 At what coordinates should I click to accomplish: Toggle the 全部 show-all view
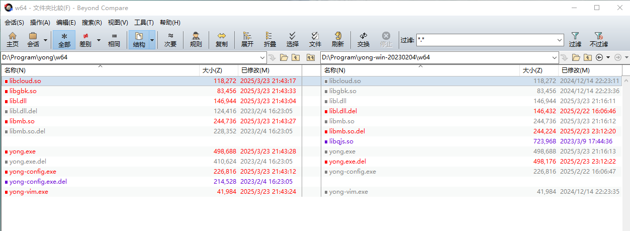(64, 39)
